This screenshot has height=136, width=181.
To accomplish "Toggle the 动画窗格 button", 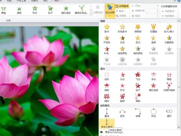I will coord(122,6).
